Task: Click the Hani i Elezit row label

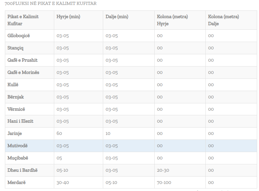Action: (21, 121)
